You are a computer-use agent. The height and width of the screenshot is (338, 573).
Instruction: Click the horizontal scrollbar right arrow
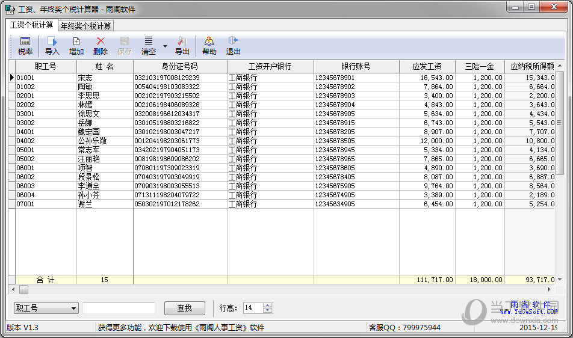click(x=550, y=290)
